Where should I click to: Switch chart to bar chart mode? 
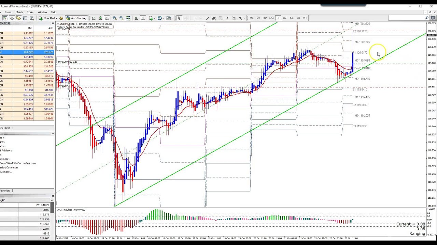(x=94, y=18)
